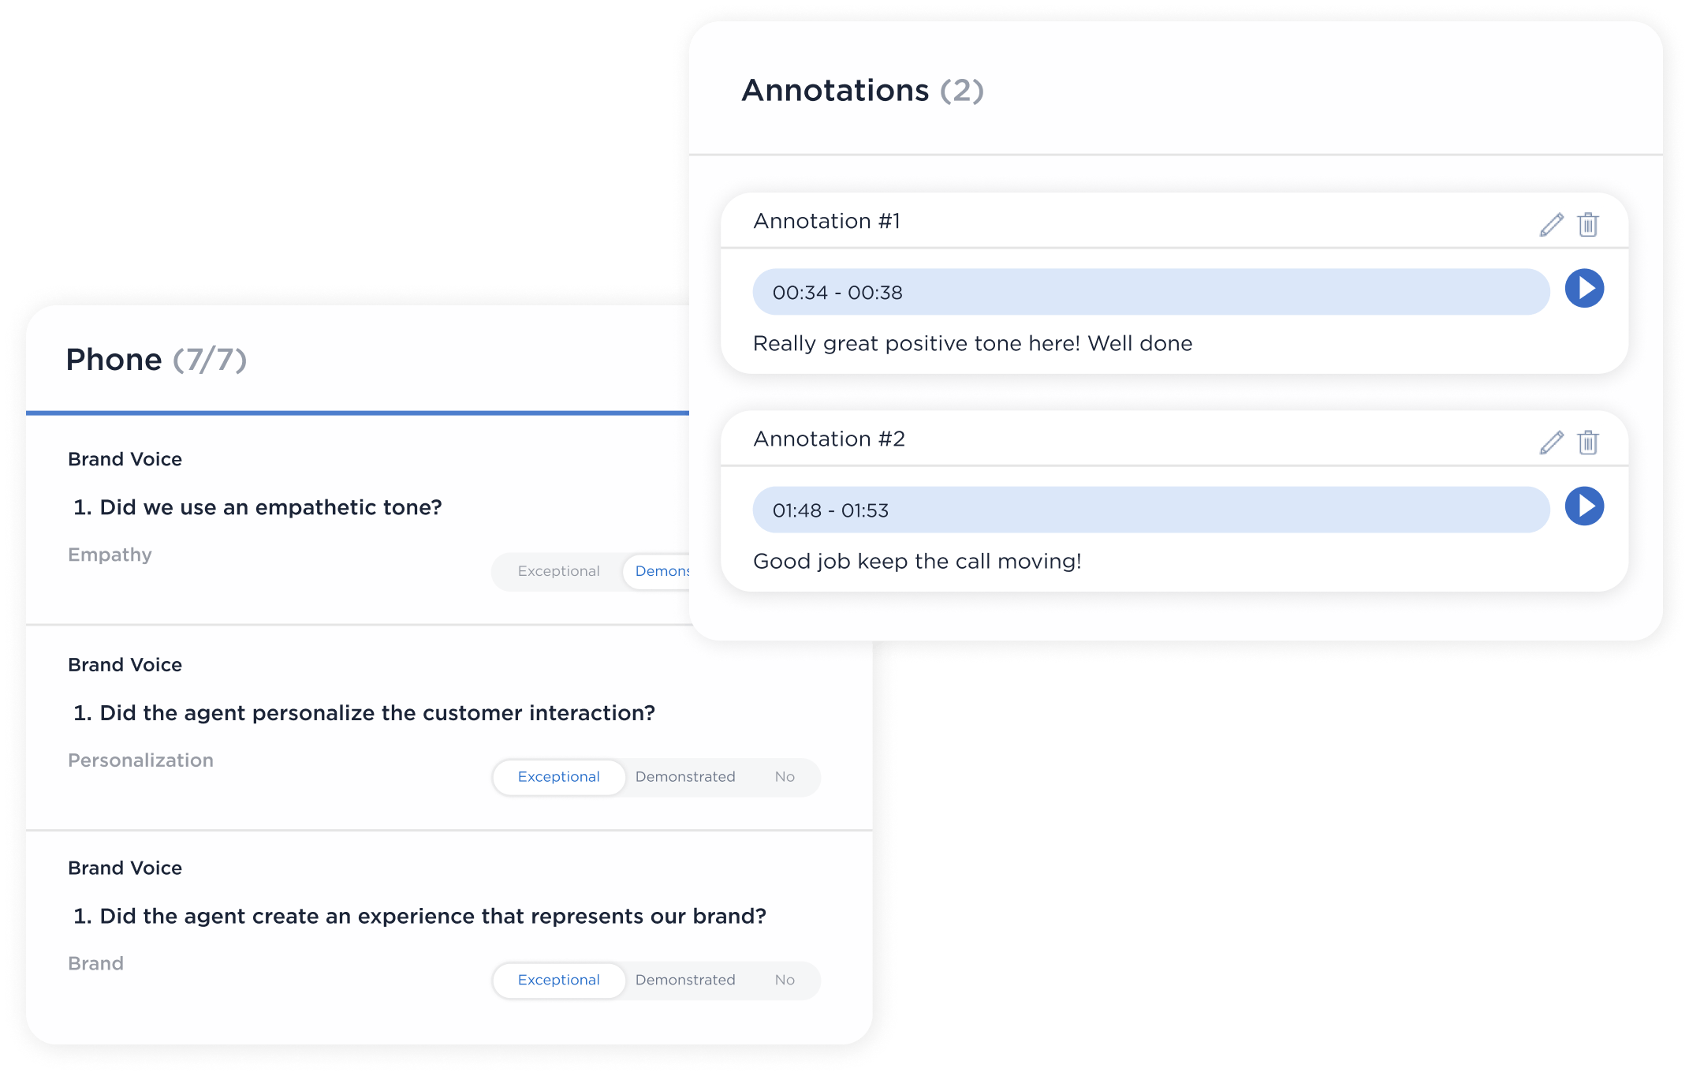This screenshot has height=1076, width=1689.
Task: Mark Brand rating as No
Action: [785, 980]
